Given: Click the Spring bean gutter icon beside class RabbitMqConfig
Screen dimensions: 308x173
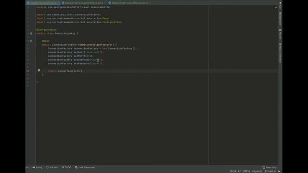Looking at the screenshot, I should 31,33.
